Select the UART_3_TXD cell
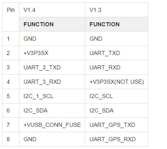The width and height of the screenshot is (167, 149). (52, 67)
